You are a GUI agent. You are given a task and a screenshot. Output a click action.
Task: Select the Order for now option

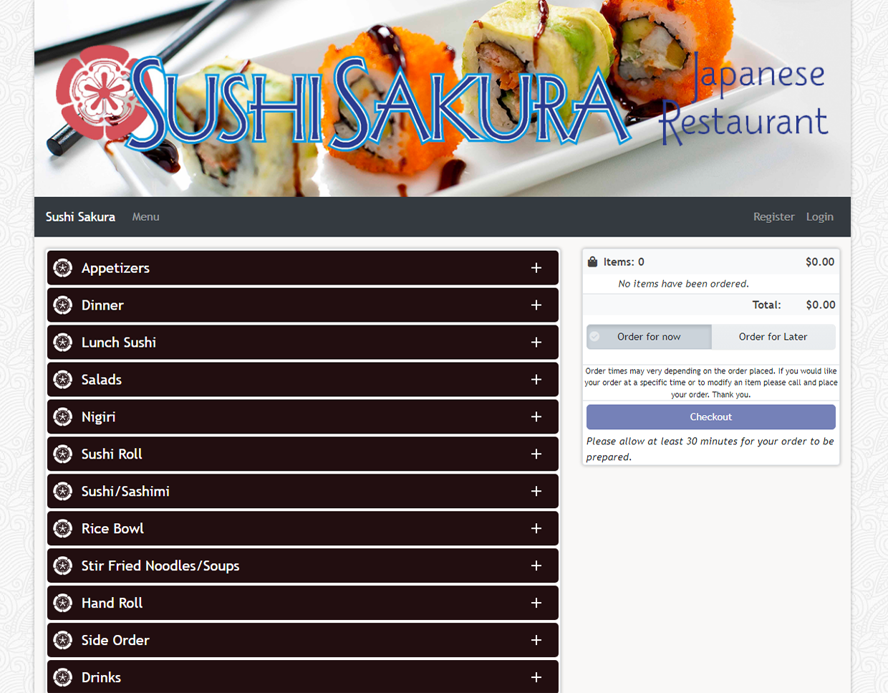[x=649, y=337]
